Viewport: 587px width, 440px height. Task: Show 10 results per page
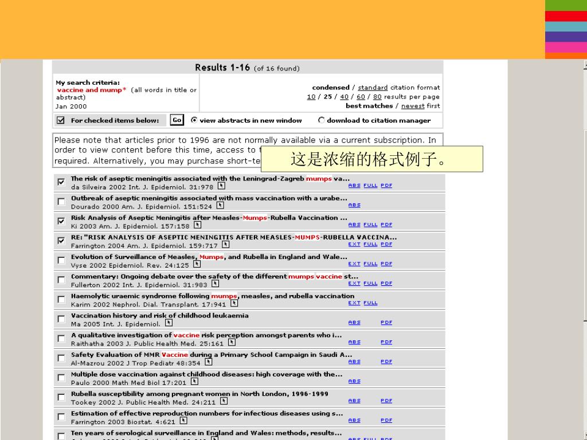click(311, 97)
